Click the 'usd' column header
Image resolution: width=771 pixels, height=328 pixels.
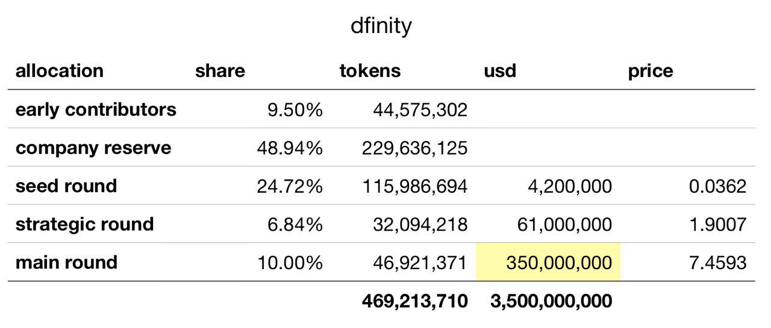pyautogui.click(x=500, y=70)
